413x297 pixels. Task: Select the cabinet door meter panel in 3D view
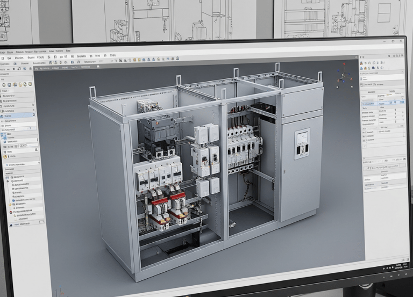click(x=302, y=143)
